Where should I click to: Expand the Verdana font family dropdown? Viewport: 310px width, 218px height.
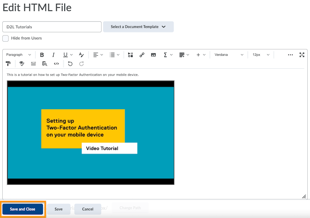(x=229, y=55)
